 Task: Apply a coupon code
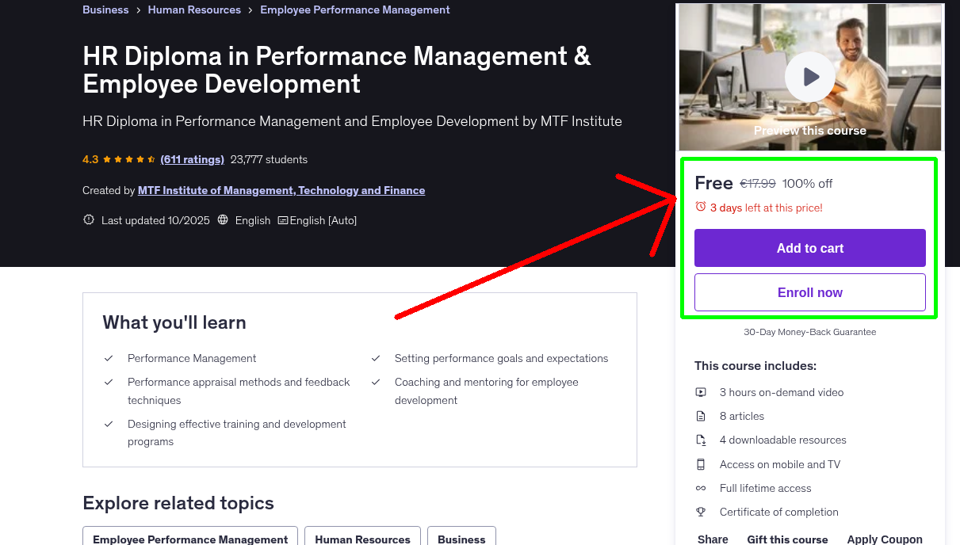[885, 539]
